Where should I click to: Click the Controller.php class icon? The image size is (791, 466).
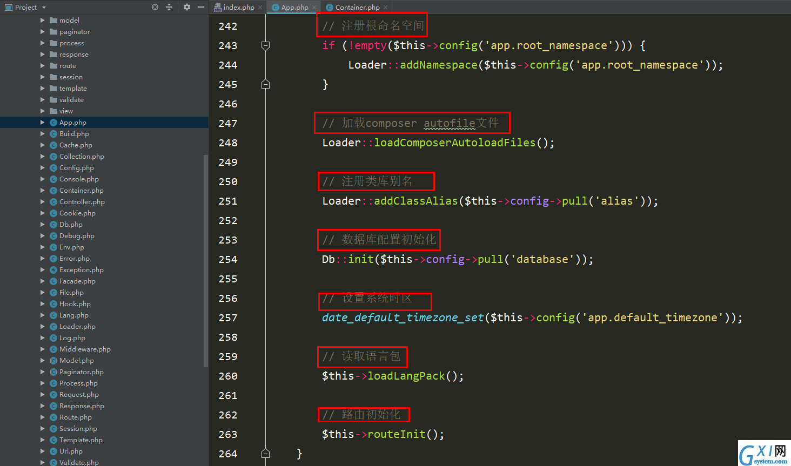53,202
